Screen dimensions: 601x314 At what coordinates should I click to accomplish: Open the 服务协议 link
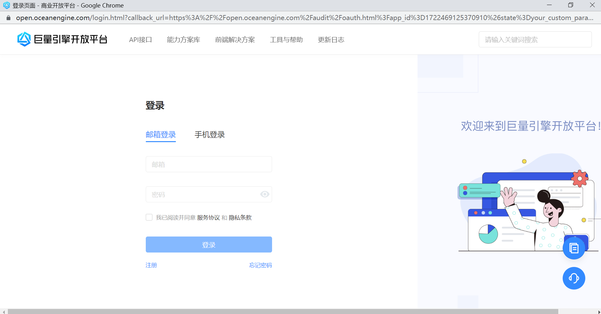point(208,218)
